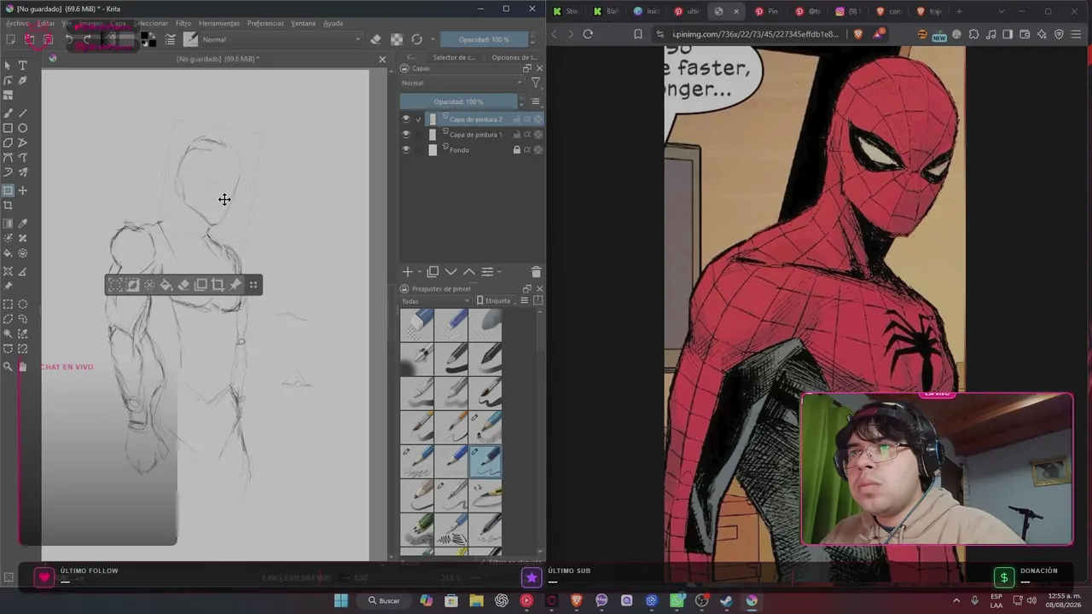
Task: Open Capas panel options hamburger menu
Action: pos(536,101)
